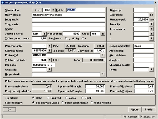158x119 pixels.
Task: Click the Osnovno pak. field
Action: coord(141,19)
